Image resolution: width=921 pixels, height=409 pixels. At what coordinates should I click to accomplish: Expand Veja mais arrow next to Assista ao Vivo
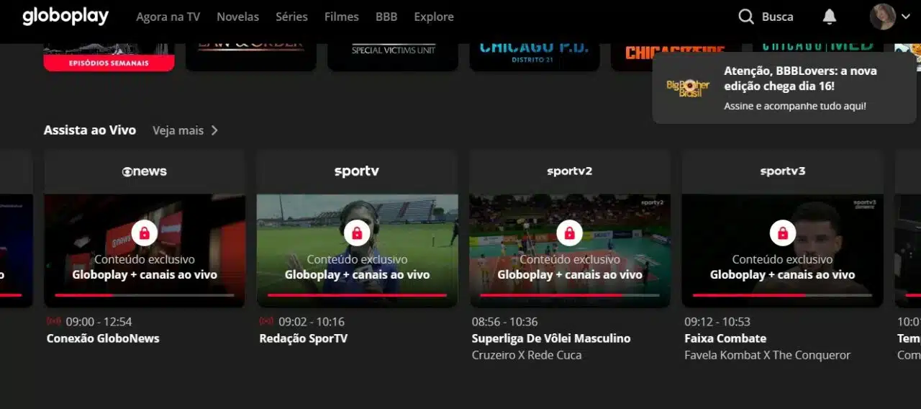pyautogui.click(x=214, y=130)
